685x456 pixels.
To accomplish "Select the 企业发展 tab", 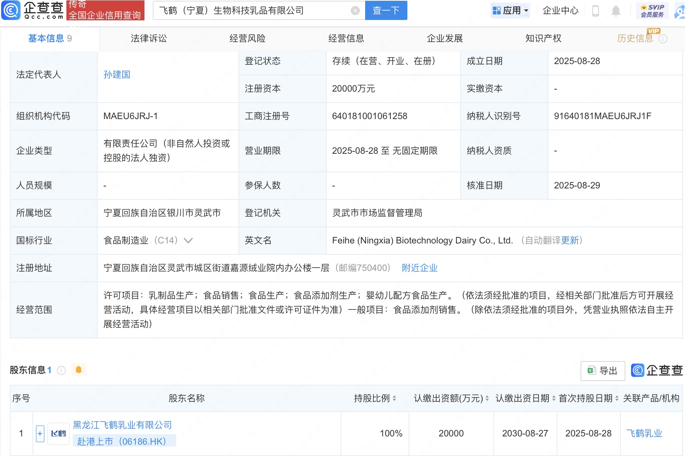I will pos(445,38).
